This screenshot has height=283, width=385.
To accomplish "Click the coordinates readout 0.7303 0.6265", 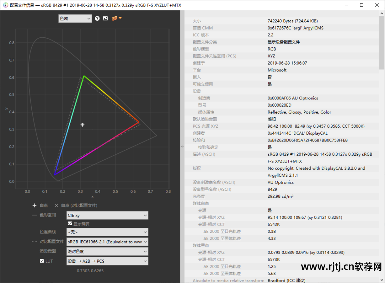I will click(90, 271).
